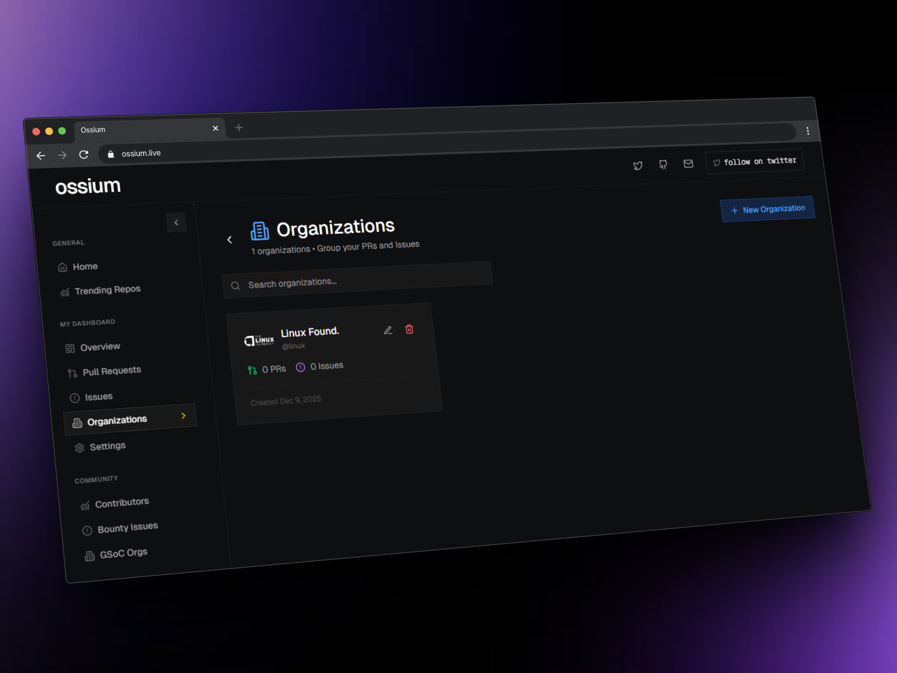
Task: Select Trending Repos in the sidebar
Action: (x=107, y=289)
